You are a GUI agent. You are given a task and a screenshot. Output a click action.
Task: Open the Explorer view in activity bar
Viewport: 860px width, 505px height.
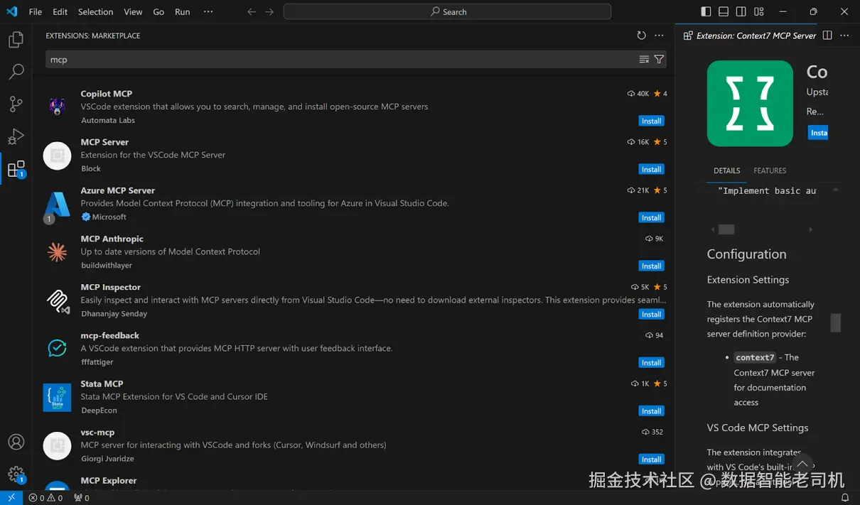coord(16,40)
